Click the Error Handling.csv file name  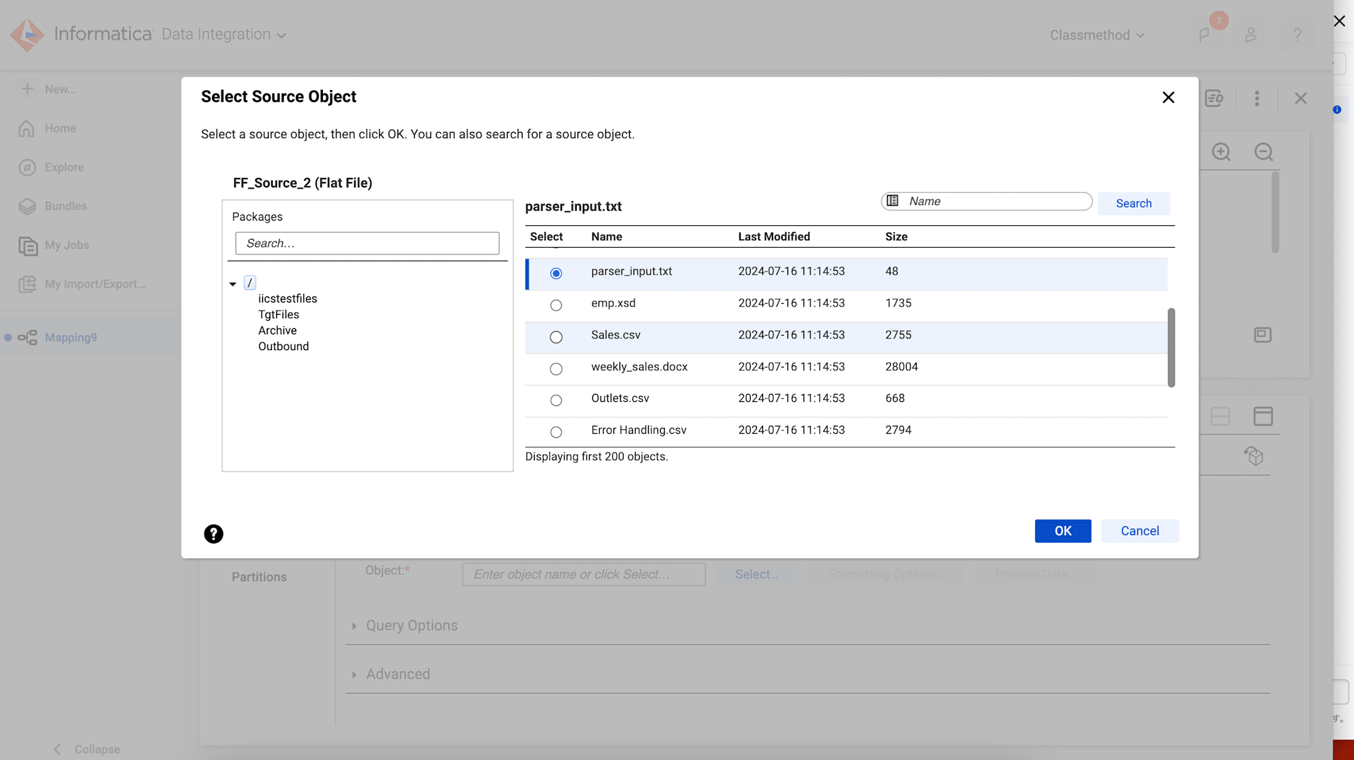point(638,430)
